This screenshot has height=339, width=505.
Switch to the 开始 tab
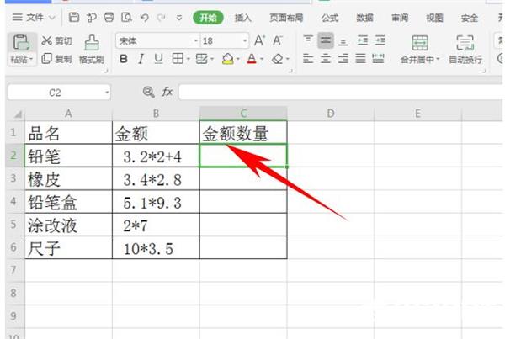[208, 18]
